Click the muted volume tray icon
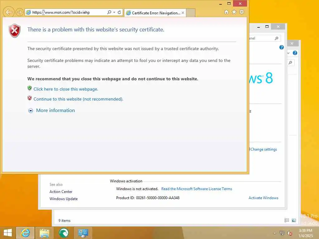Screen dimensions: 319x239 pyautogui.click(x=290, y=233)
